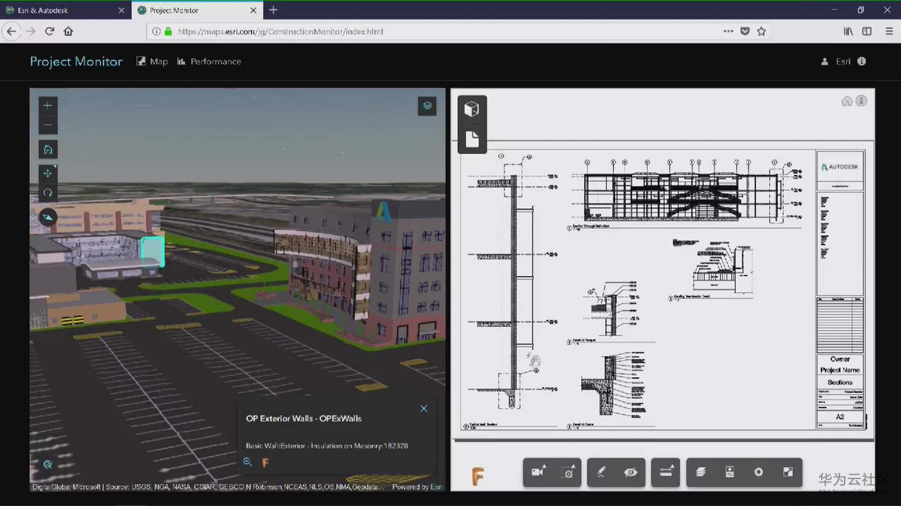Save page to Pocket
This screenshot has width=901, height=506.
click(x=745, y=31)
